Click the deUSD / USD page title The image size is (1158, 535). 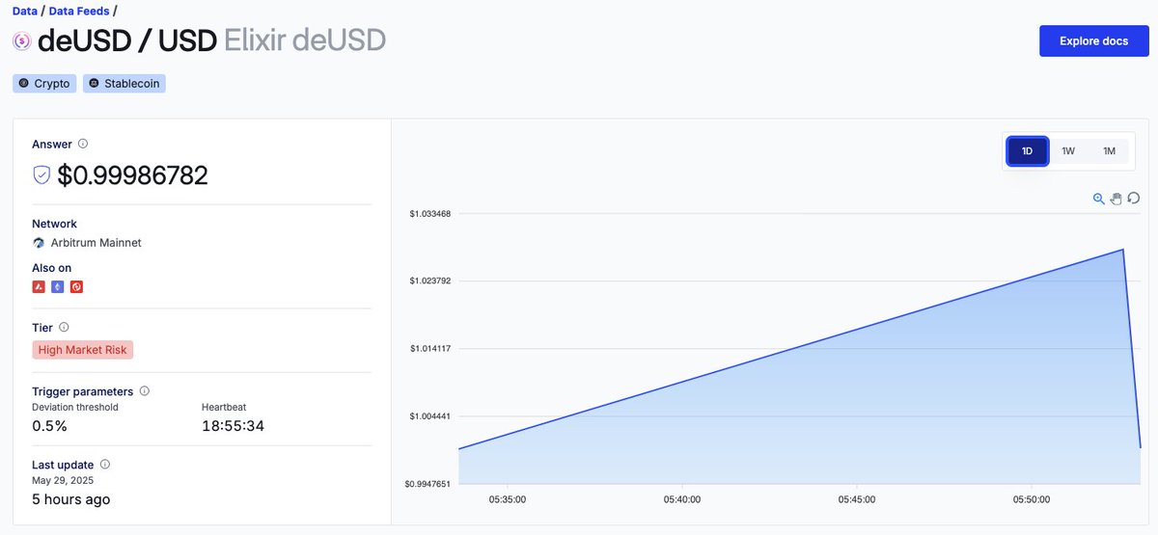pos(127,41)
